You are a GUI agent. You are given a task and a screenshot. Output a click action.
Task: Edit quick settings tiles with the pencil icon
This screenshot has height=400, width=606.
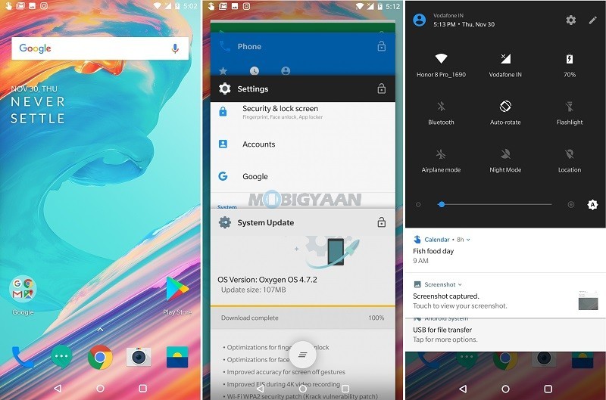click(592, 20)
